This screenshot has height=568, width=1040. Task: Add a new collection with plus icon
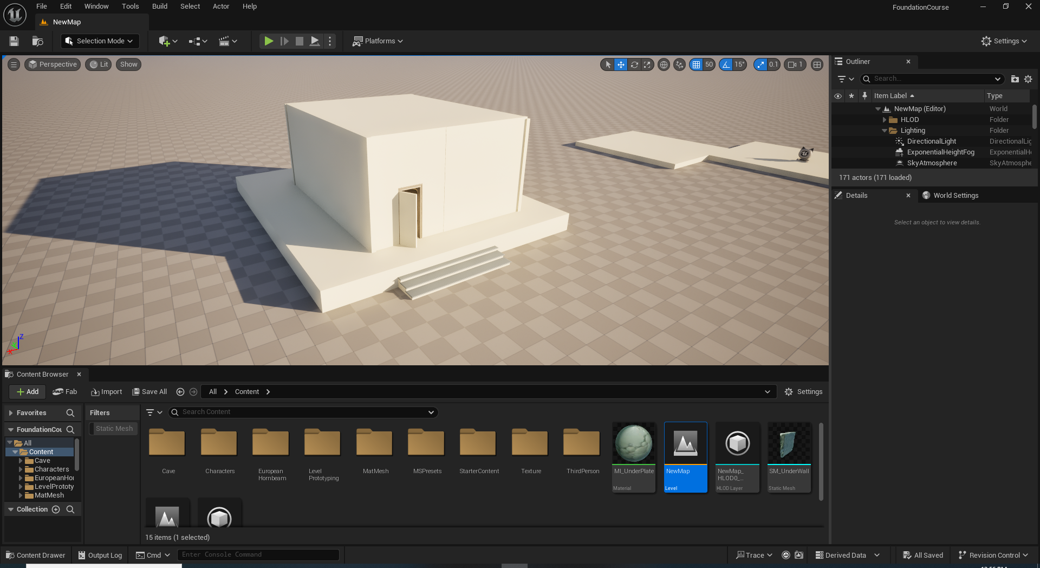click(x=56, y=509)
